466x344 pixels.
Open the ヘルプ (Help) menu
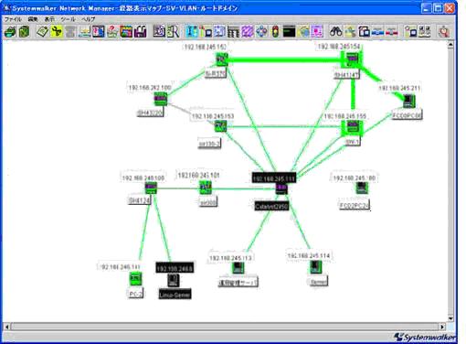pyautogui.click(x=88, y=19)
